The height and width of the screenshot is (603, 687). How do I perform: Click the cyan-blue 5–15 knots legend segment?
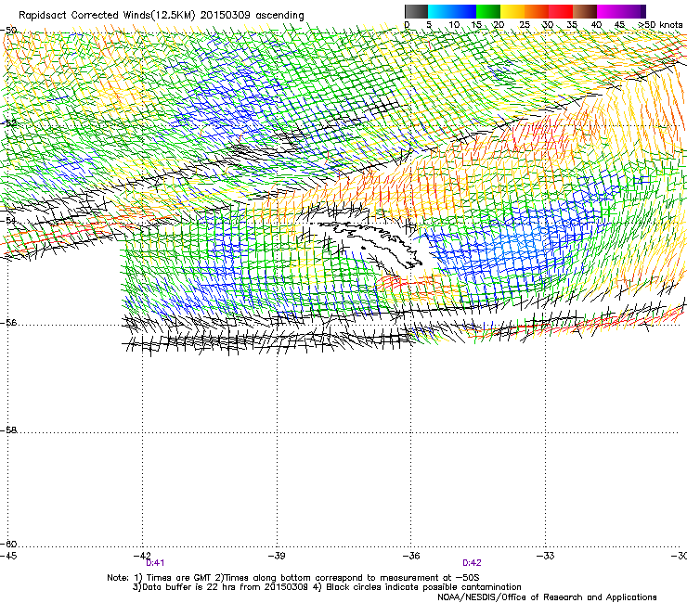pyautogui.click(x=452, y=11)
